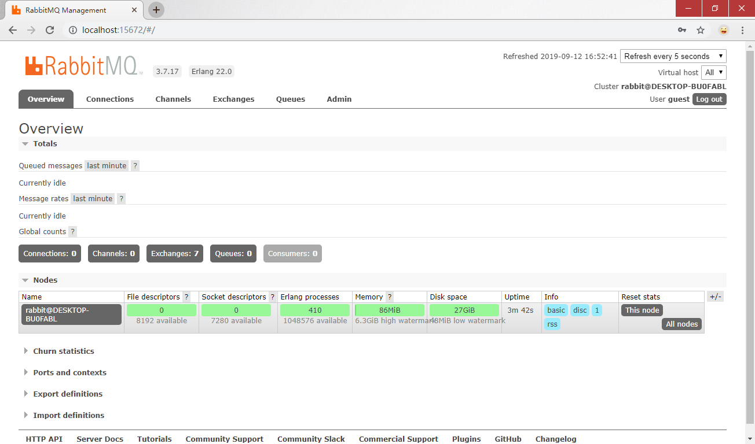
Task: Open the Server Docs link
Action: 100,439
